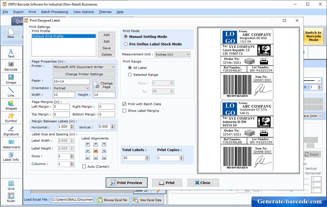This screenshot has width=327, height=207.
Task: Click the Save profile button
Action: [107, 48]
